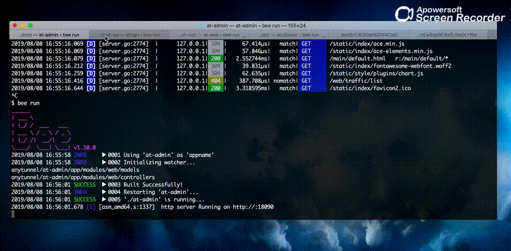Click the '^C' interrupt line

pos(15,96)
